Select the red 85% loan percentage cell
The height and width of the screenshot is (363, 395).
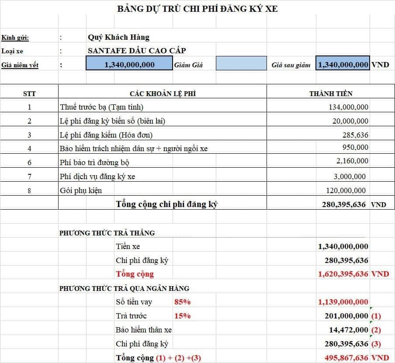pyautogui.click(x=182, y=302)
